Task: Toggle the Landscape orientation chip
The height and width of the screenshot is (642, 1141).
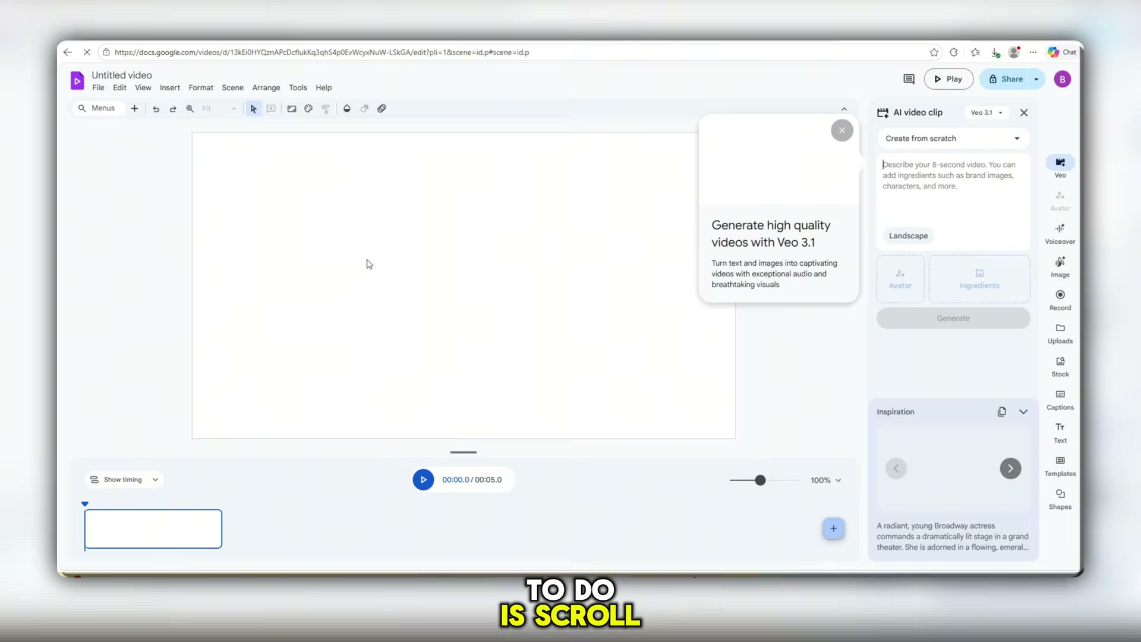Action: (x=908, y=236)
